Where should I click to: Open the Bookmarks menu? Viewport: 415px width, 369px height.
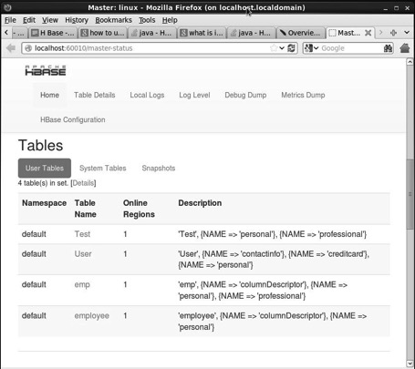(x=113, y=20)
